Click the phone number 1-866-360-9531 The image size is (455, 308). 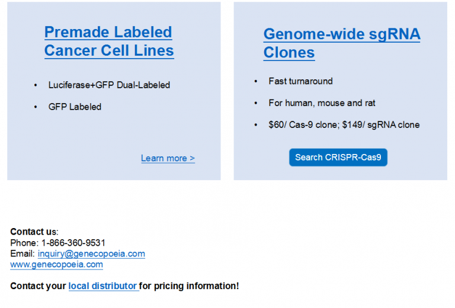coord(73,243)
